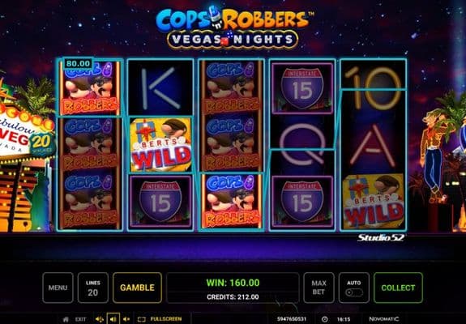
Task: Click the clock icon beside 16:15
Action: point(324,319)
